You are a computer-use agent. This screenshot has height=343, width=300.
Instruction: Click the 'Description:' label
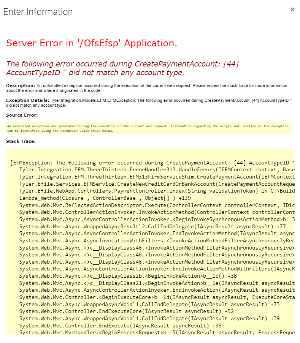tap(21, 85)
